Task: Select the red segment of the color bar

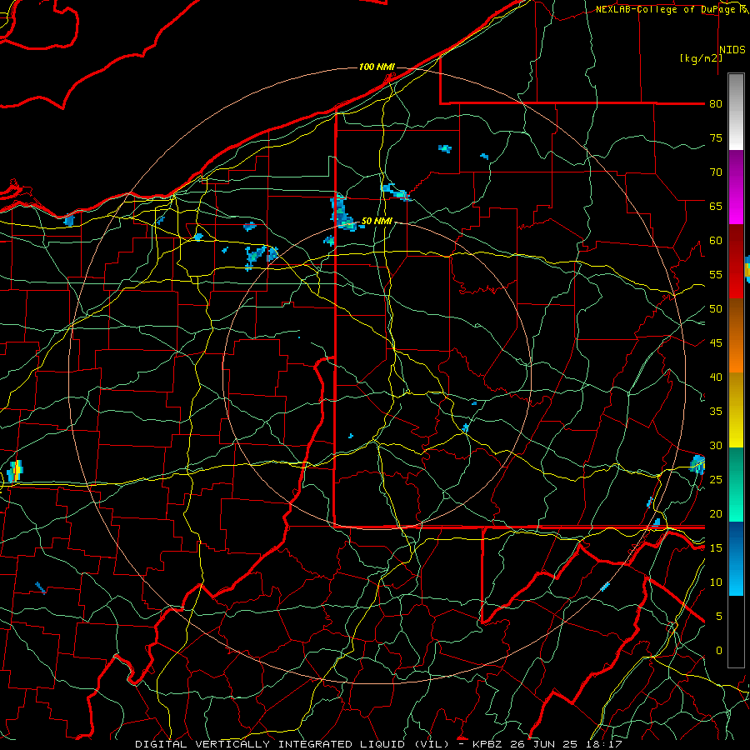Action: [x=736, y=262]
